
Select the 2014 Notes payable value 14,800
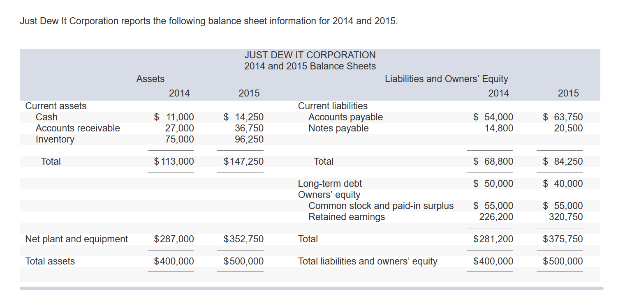click(x=499, y=128)
